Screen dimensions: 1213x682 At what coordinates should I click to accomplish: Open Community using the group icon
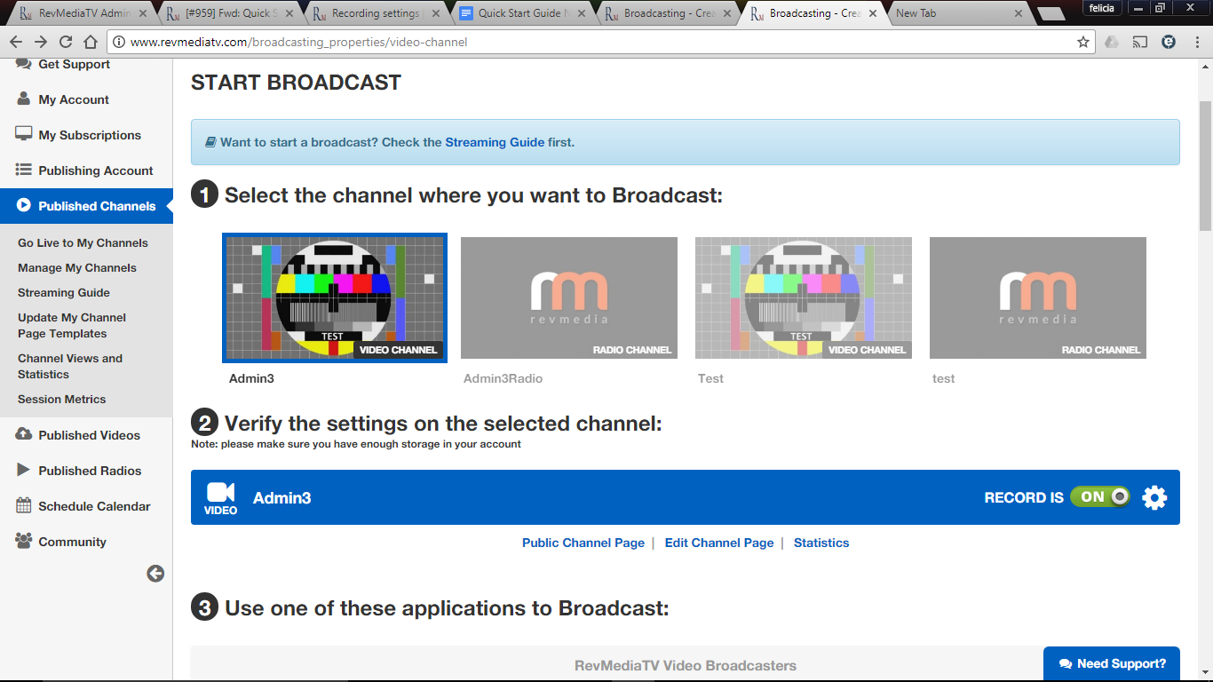tap(24, 541)
